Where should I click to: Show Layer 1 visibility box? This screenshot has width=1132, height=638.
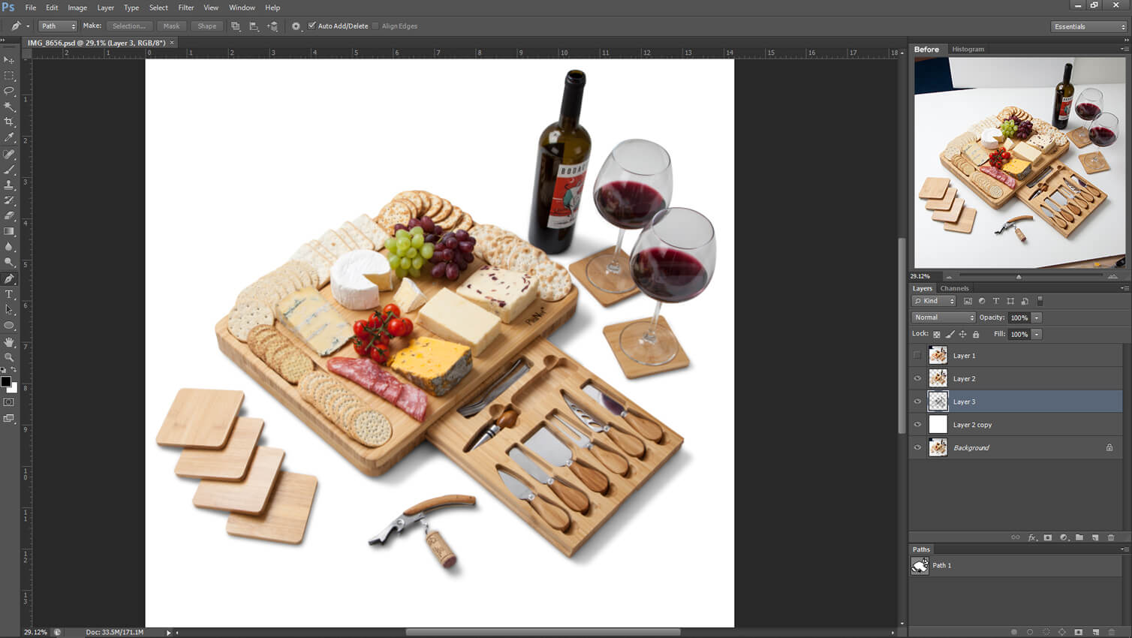click(917, 356)
